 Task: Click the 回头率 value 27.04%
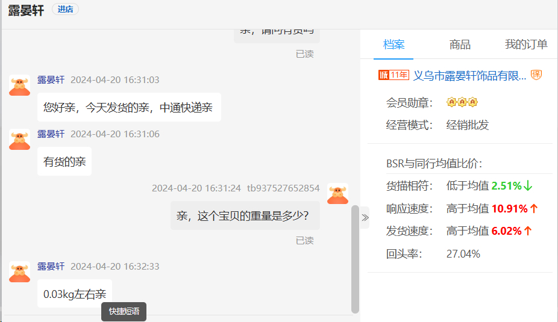tap(463, 254)
